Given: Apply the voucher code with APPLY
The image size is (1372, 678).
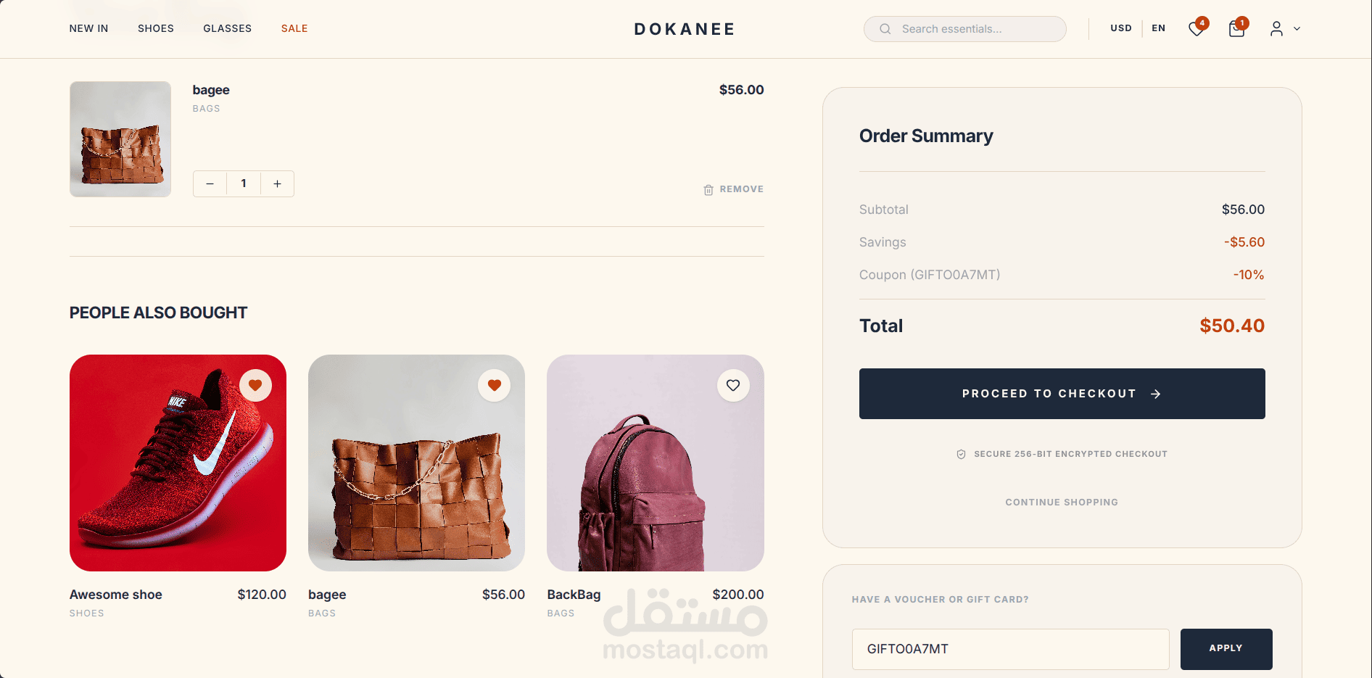Looking at the screenshot, I should pos(1226,649).
